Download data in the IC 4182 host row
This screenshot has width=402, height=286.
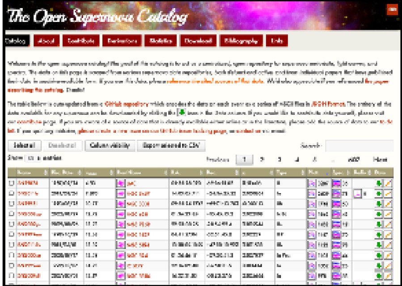[x=378, y=266]
